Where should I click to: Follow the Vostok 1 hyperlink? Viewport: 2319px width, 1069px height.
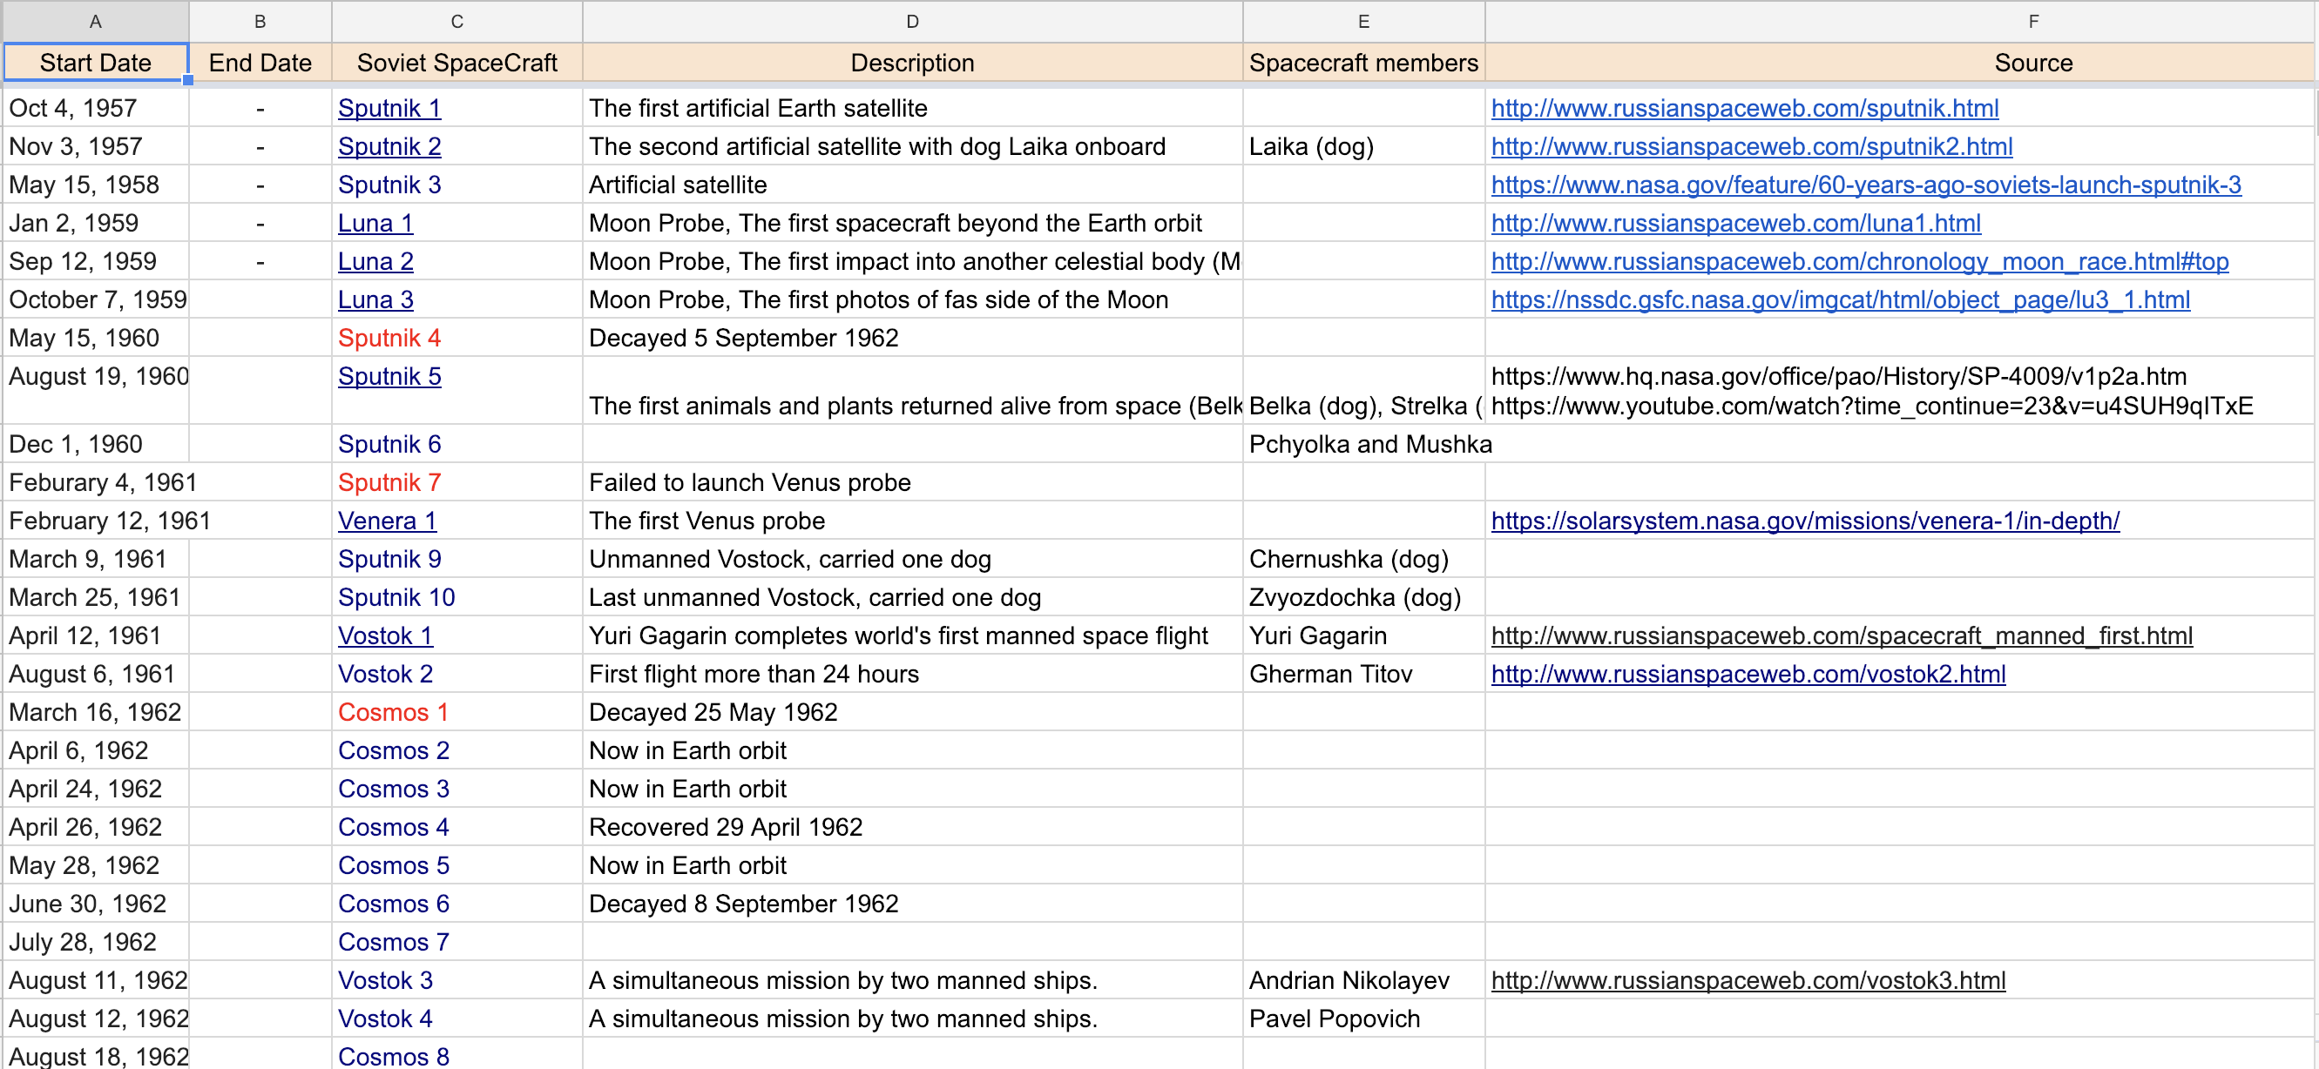[385, 636]
